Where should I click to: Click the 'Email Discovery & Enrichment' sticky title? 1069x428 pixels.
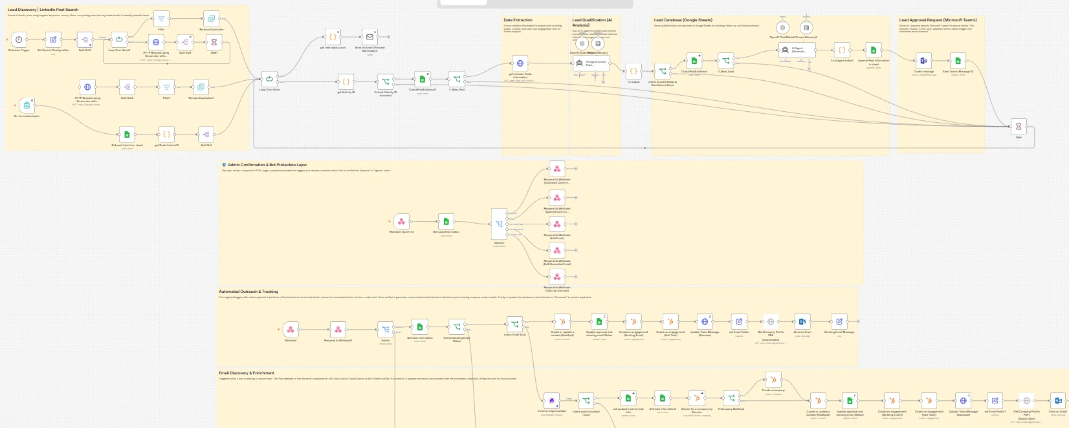click(247, 373)
